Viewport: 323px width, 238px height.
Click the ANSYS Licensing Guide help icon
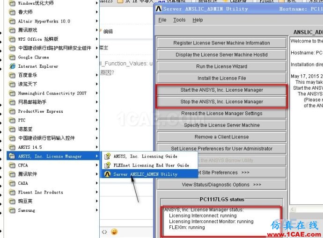pyautogui.click(x=107, y=156)
